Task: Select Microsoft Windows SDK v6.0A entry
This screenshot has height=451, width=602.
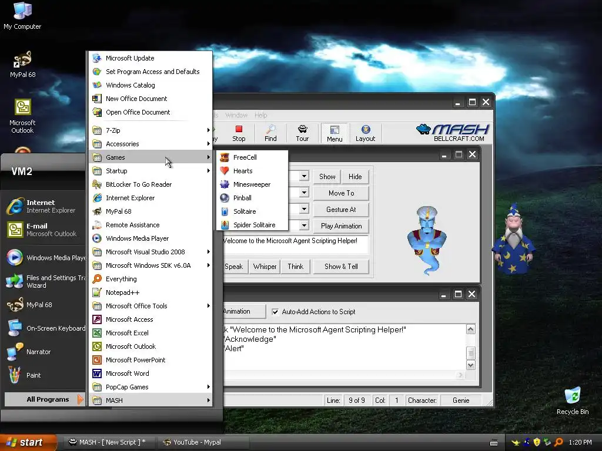Action: point(150,265)
